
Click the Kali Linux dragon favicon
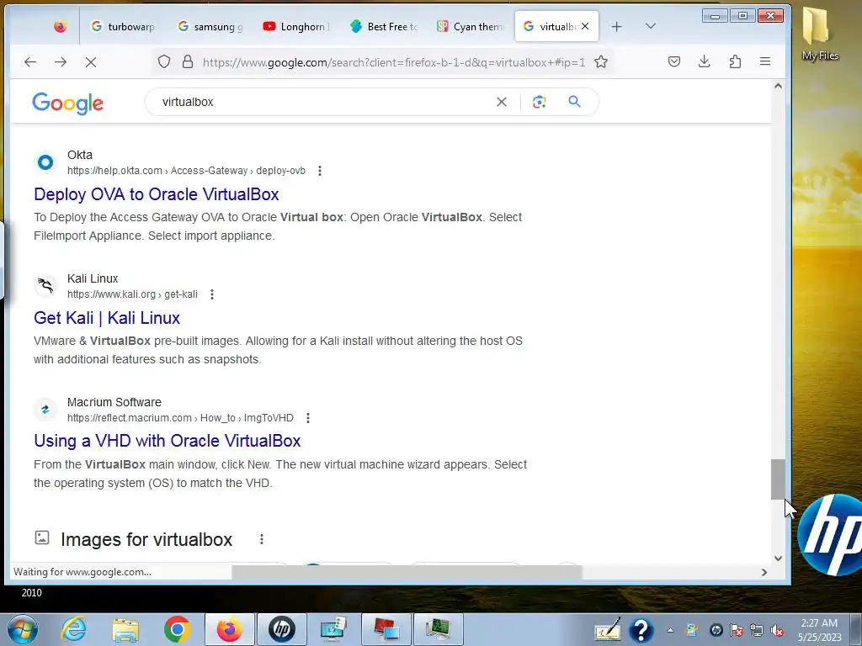pyautogui.click(x=45, y=286)
